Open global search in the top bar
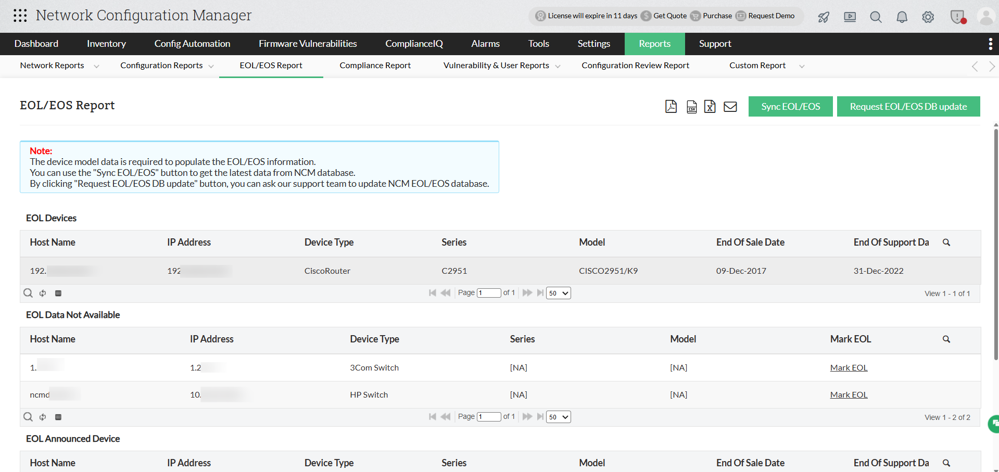Viewport: 999px width, 472px height. (875, 17)
